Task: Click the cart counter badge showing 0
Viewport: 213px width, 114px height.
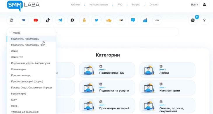Action: click(x=197, y=17)
